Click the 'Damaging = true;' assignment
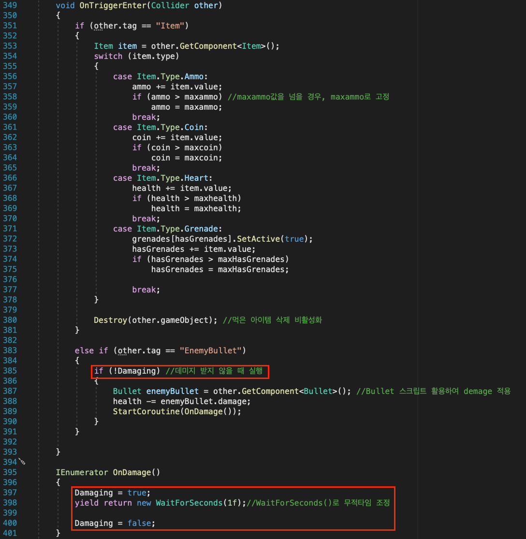This screenshot has width=526, height=539. tap(113, 493)
